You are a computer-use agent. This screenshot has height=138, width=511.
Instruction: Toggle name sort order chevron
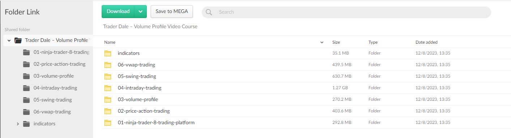pyautogui.click(x=322, y=43)
